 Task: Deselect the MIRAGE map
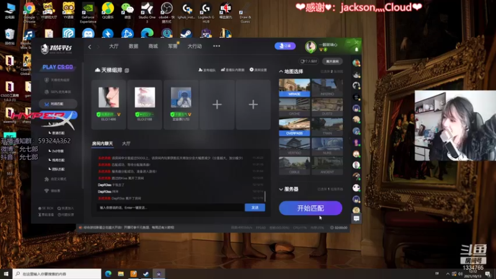point(294,87)
